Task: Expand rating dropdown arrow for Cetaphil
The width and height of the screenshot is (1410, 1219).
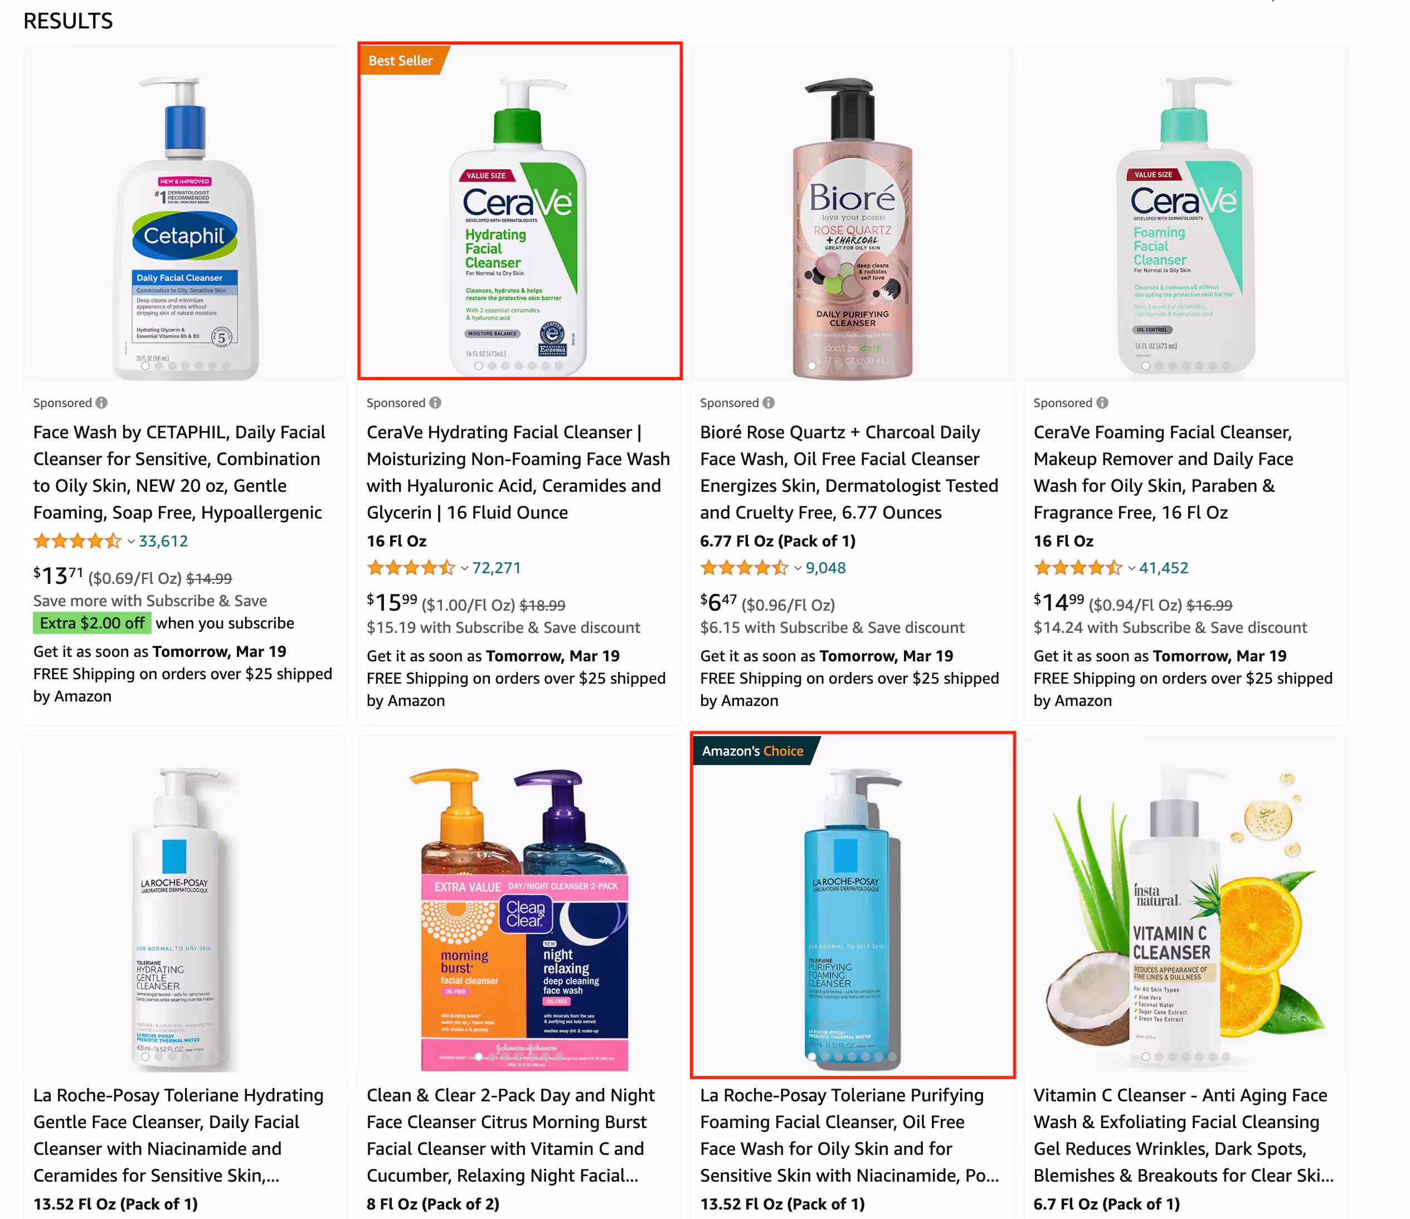Action: point(130,542)
